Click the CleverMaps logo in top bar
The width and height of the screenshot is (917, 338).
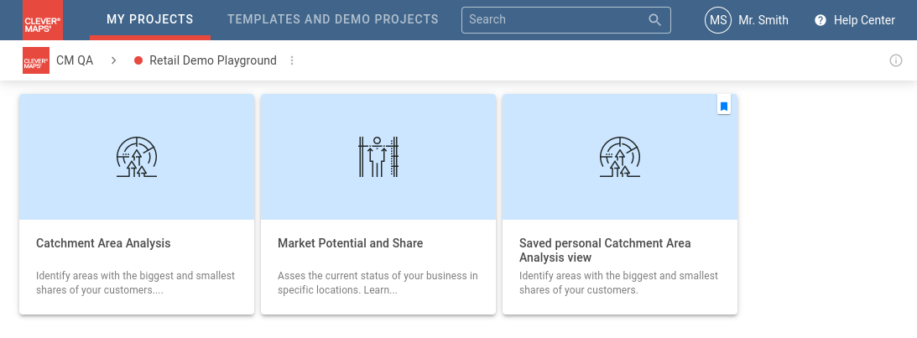tap(43, 20)
